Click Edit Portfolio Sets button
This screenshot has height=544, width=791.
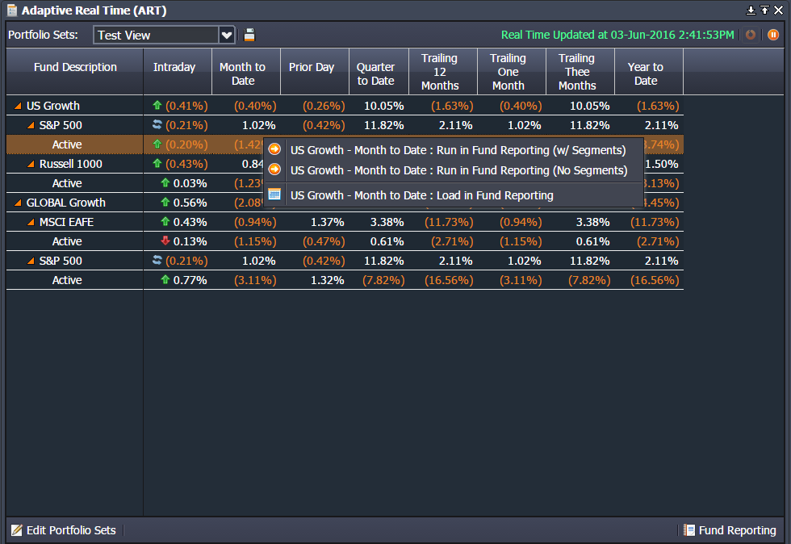pos(71,530)
